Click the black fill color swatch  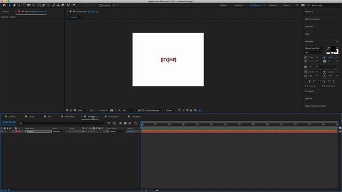[333, 50]
